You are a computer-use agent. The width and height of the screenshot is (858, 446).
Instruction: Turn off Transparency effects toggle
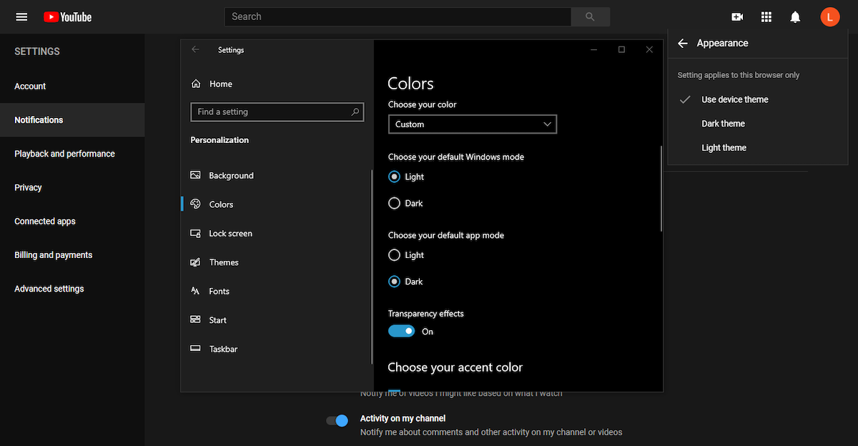point(401,332)
